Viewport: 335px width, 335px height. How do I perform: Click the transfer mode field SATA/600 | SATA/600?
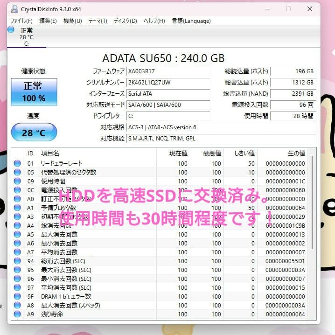click(x=168, y=105)
